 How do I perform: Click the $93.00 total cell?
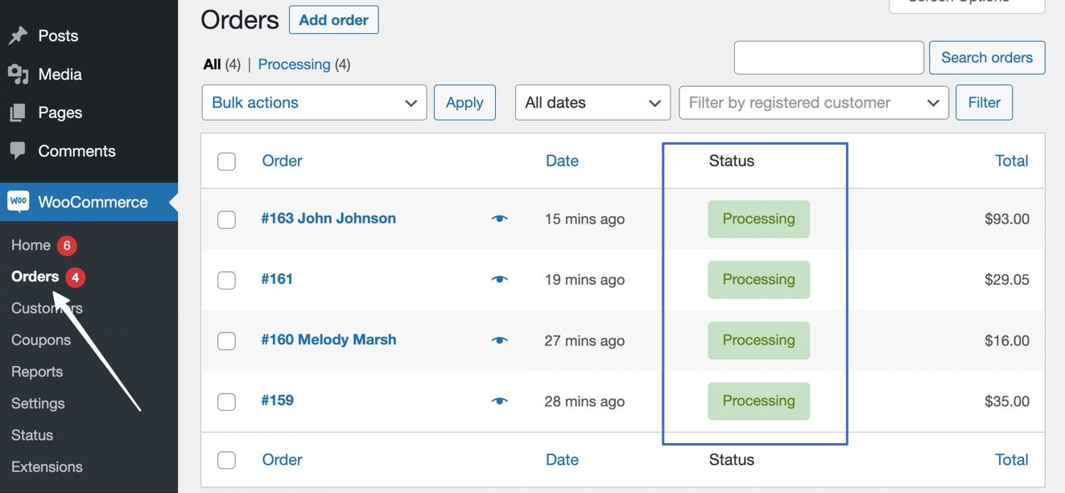tap(1007, 219)
